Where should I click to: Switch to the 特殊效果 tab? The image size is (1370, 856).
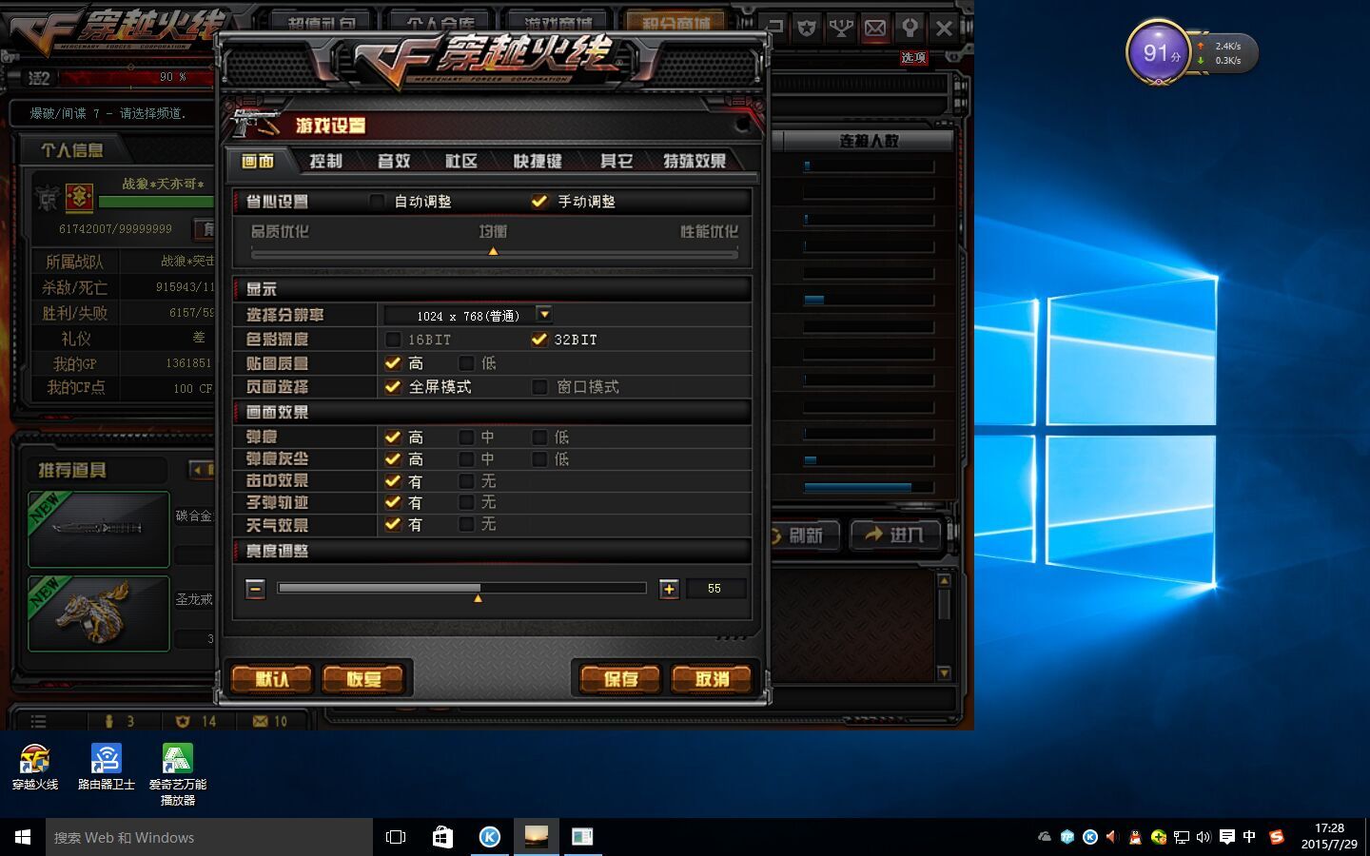tap(695, 161)
